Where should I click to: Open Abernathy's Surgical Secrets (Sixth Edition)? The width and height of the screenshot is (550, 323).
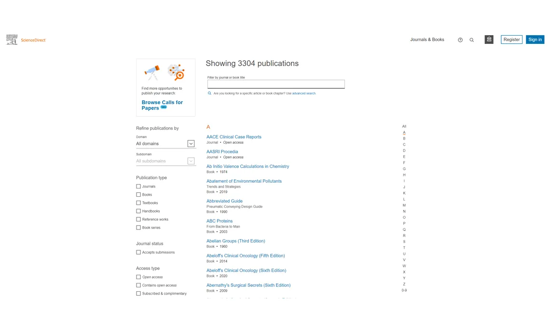248,285
